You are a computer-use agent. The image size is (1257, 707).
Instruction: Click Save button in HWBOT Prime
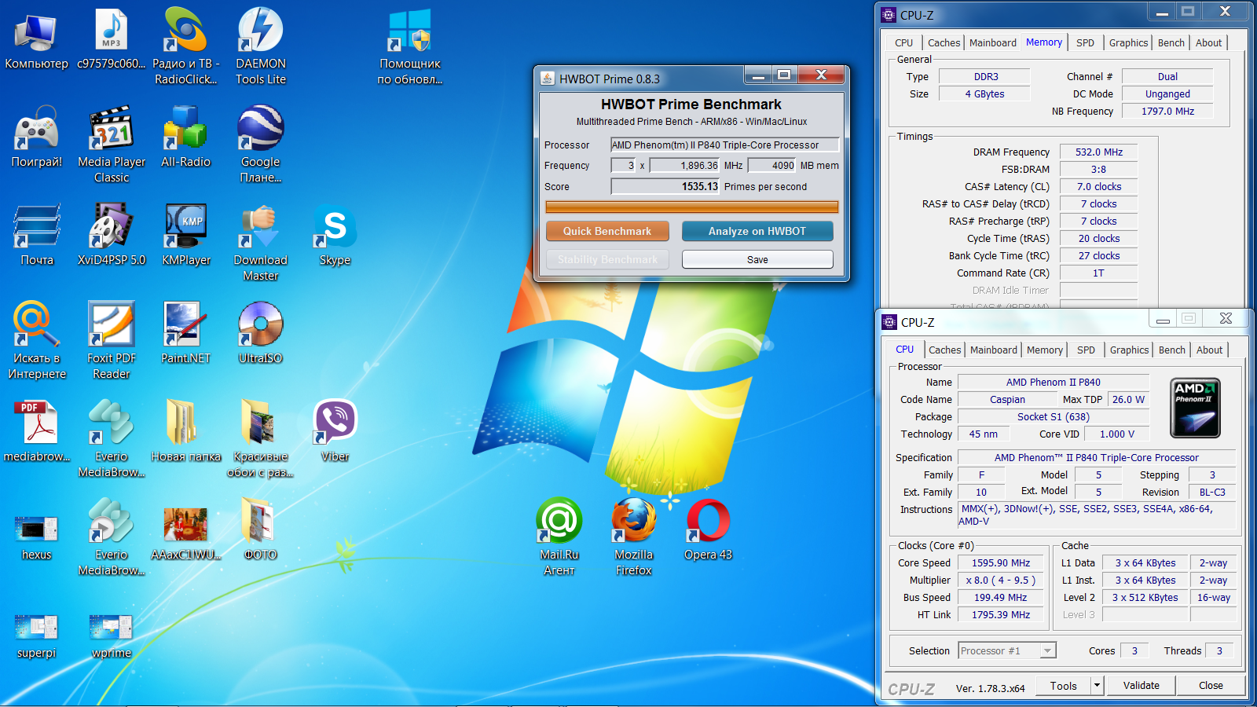pos(757,259)
